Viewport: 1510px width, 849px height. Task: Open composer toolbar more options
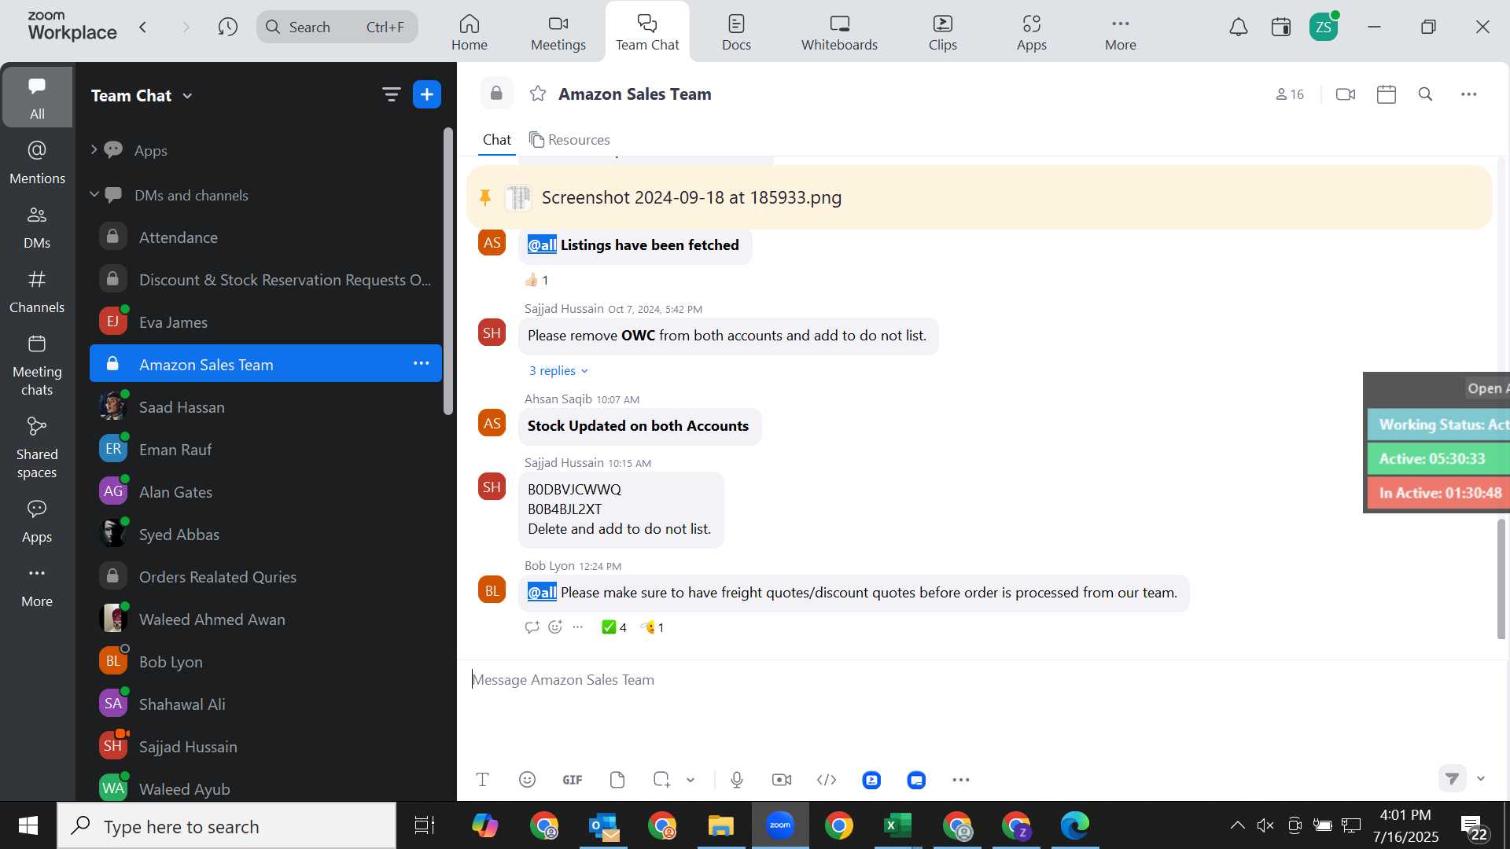click(x=961, y=780)
